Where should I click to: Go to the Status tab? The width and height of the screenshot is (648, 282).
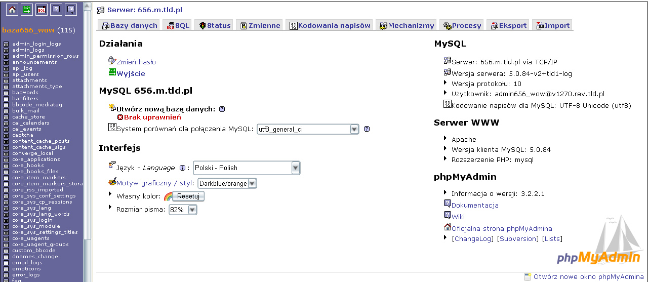(215, 25)
